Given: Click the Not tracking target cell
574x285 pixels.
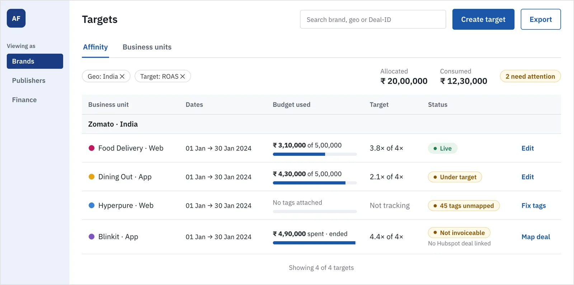Looking at the screenshot, I should [390, 206].
